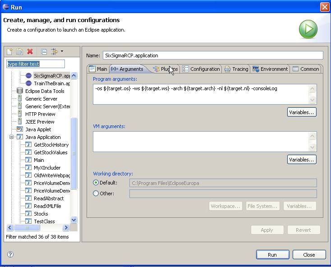This screenshot has height=267, width=331.
Task: Select TrainTheBrain application configuration
Action: click(x=52, y=83)
